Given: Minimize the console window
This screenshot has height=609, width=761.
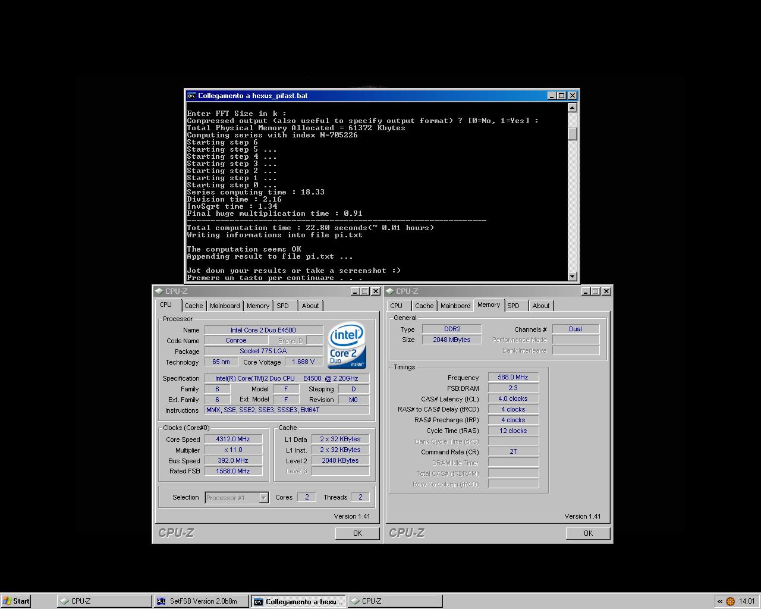Looking at the screenshot, I should tap(551, 96).
